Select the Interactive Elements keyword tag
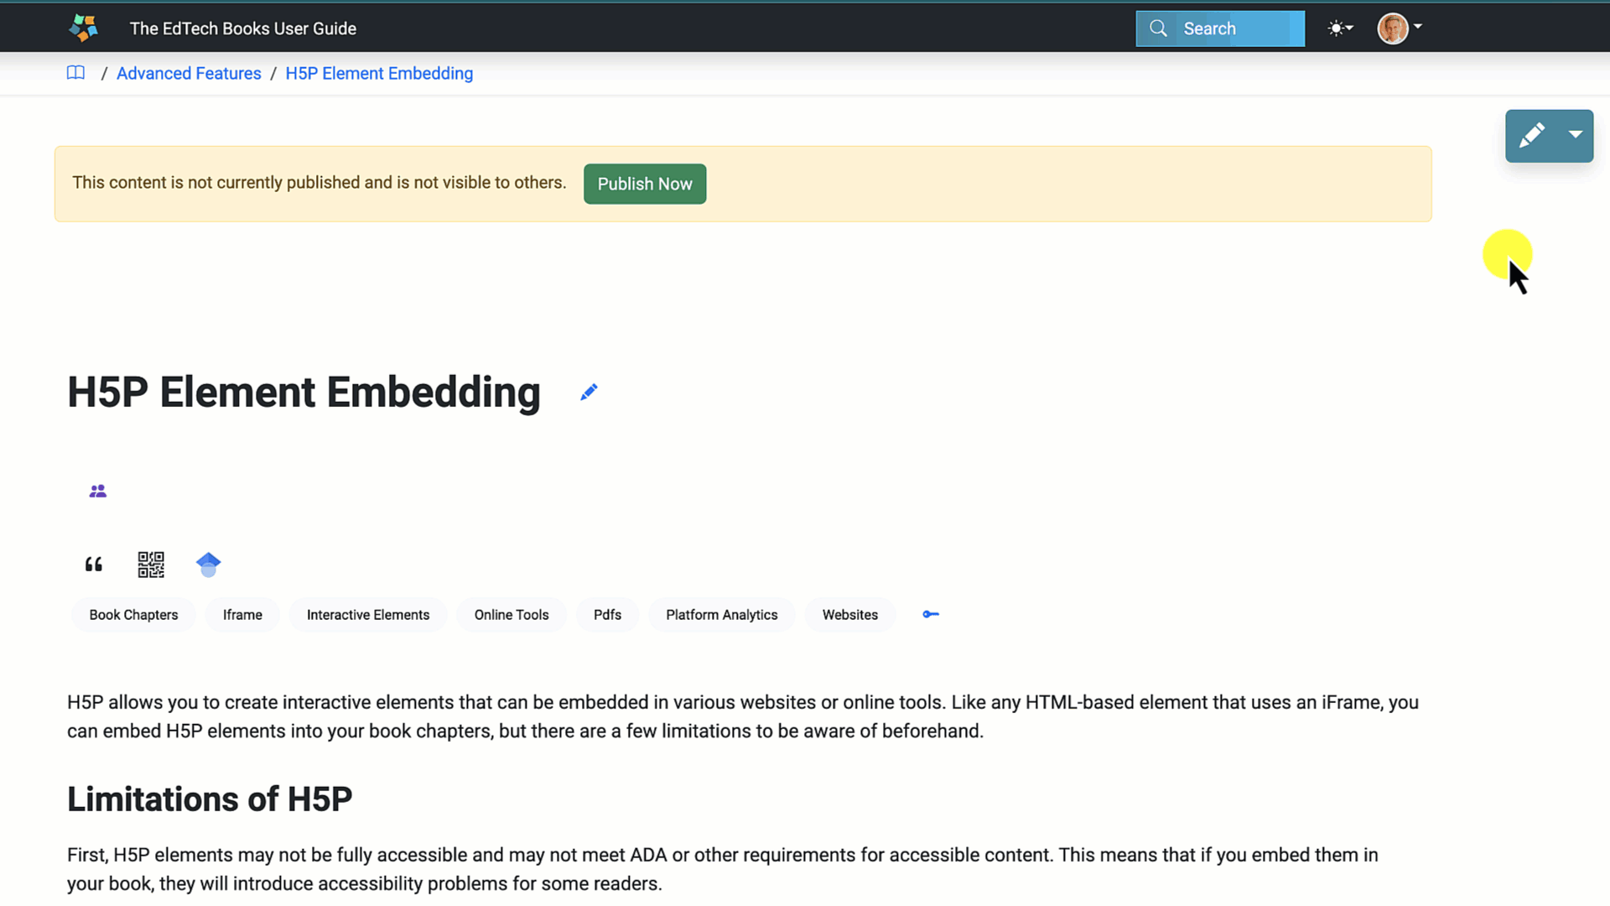This screenshot has width=1610, height=906. point(367,615)
